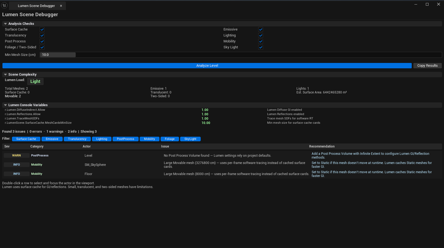Toggle the Lighting filter chip
The width and height of the screenshot is (444, 248).
pyautogui.click(x=102, y=139)
